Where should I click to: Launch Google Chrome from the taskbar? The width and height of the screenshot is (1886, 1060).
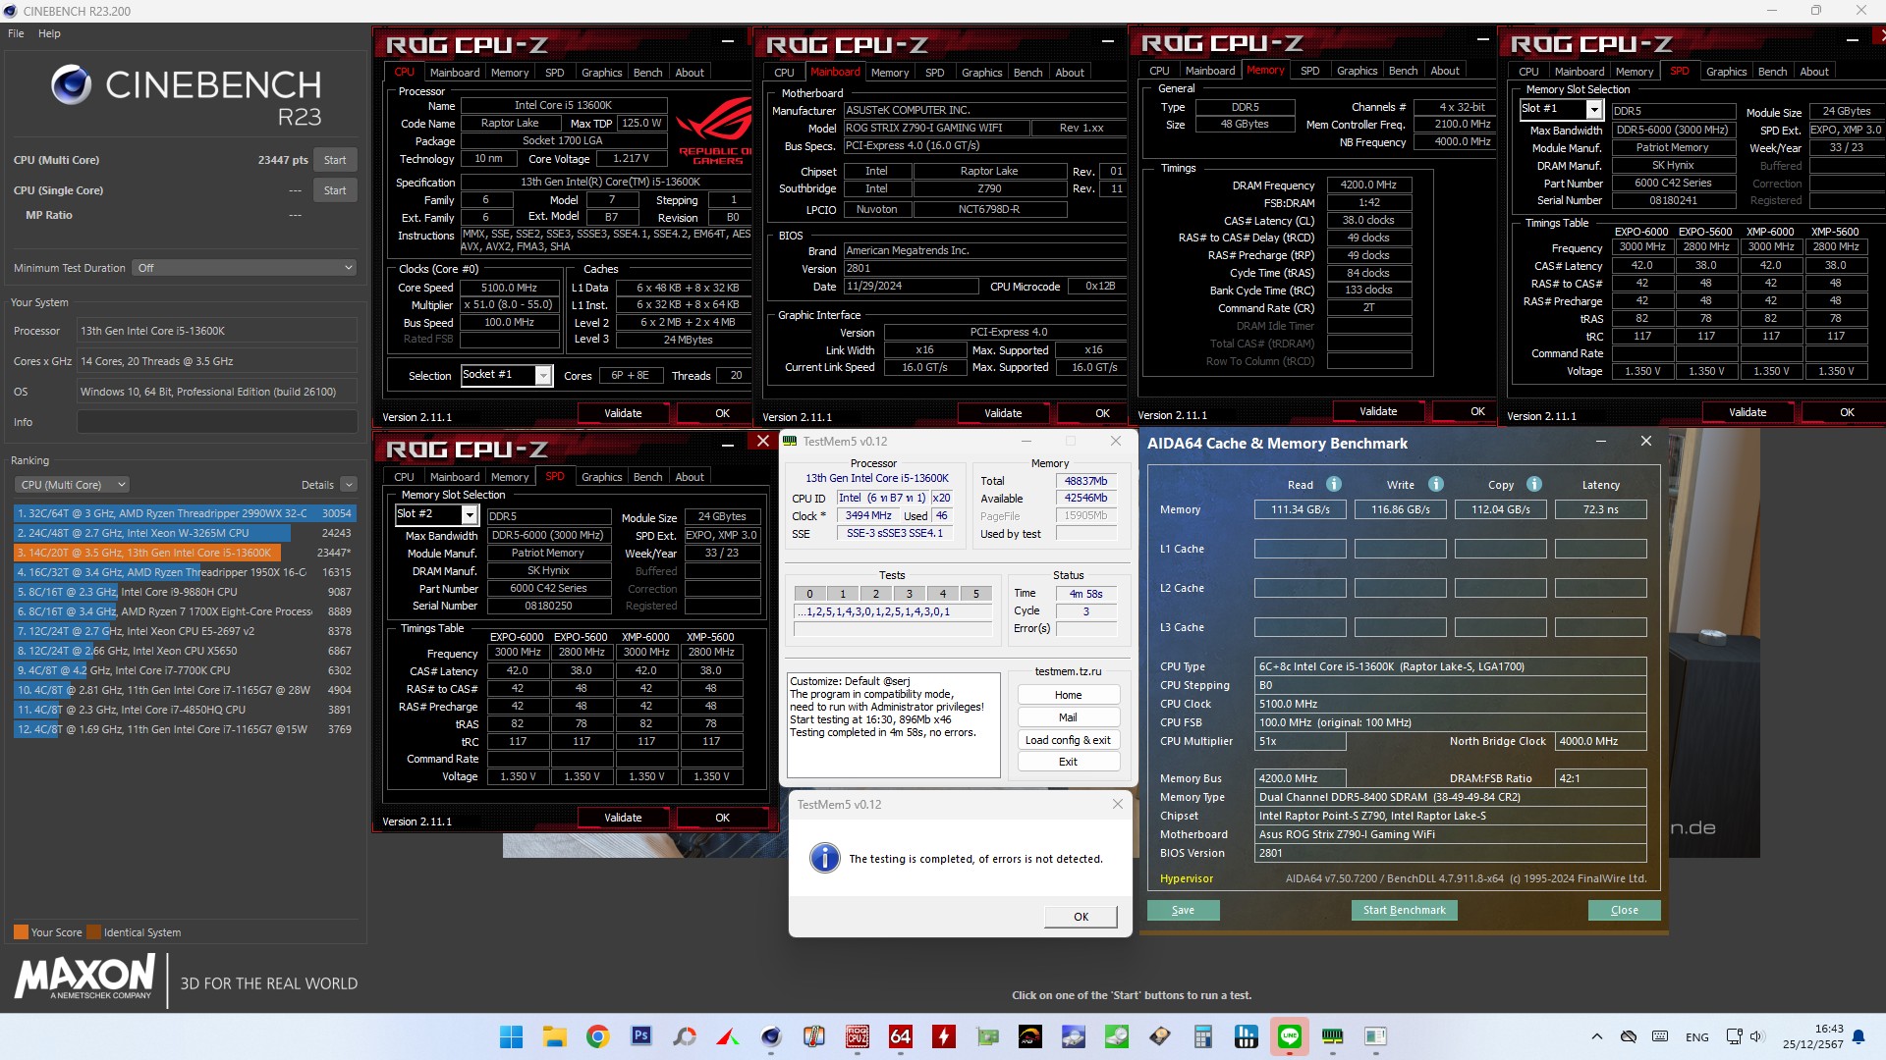[597, 1036]
